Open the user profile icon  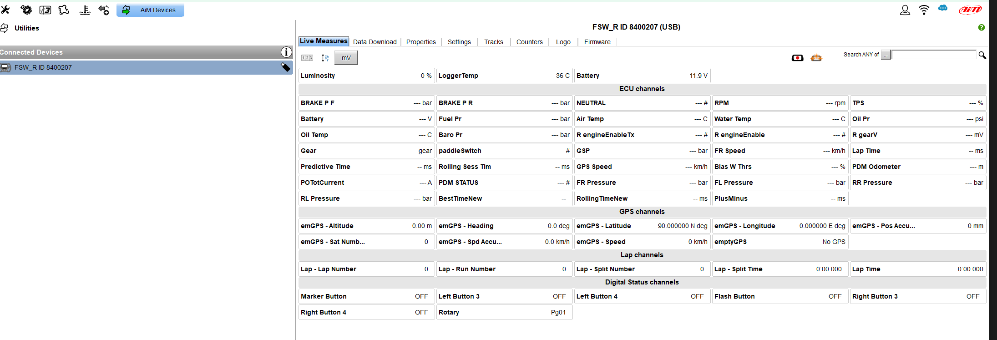point(905,10)
